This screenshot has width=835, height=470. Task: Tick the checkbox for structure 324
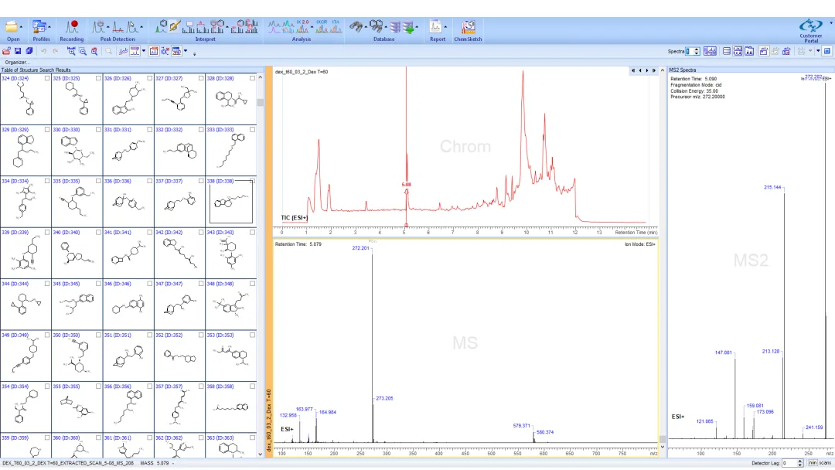point(47,78)
